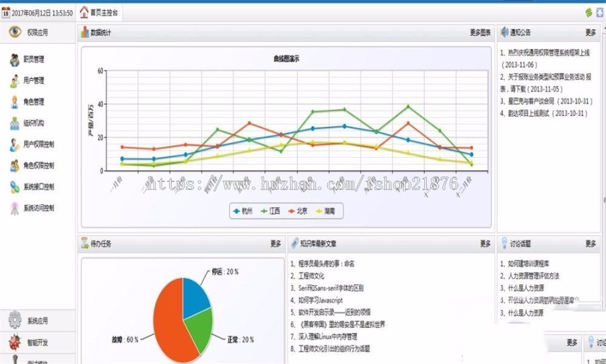Screen dimensions: 606x364
Task: Click 更多 in the 知识库最新文章 header
Action: click(x=485, y=244)
